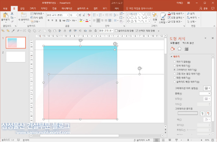
Task: Open the Insert (삽입) ribbon tab
Action: [x=22, y=9]
